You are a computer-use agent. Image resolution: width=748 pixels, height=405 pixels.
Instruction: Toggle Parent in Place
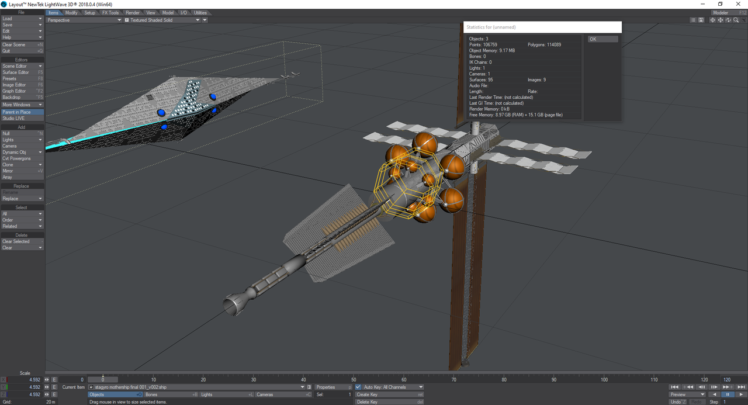click(22, 112)
